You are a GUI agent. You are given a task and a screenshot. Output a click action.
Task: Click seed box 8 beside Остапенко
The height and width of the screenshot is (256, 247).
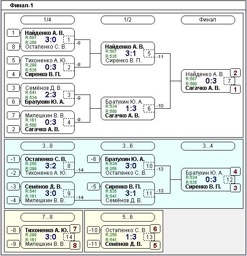[x=13, y=47]
